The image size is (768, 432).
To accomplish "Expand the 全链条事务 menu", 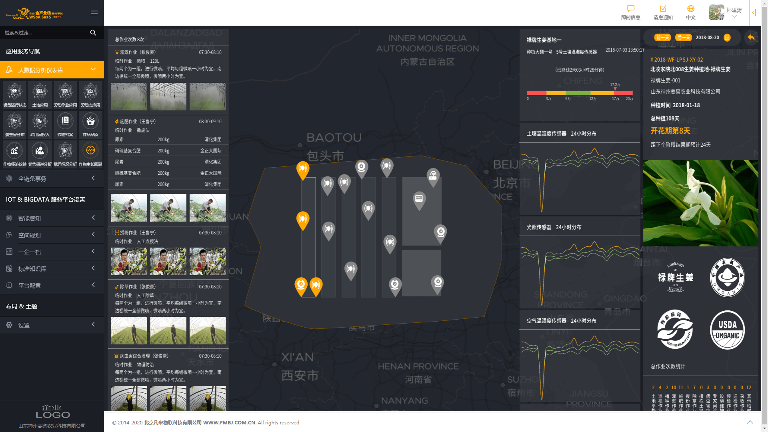I will click(52, 178).
